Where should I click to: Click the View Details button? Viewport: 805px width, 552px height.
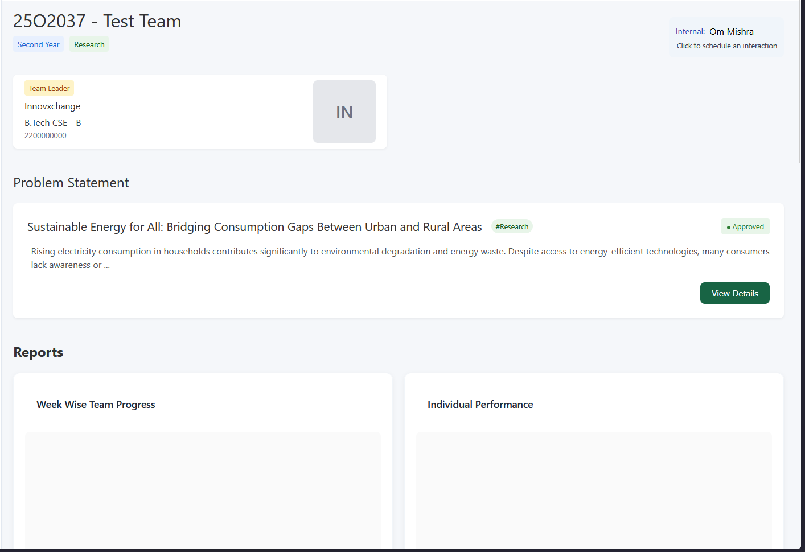[734, 293]
